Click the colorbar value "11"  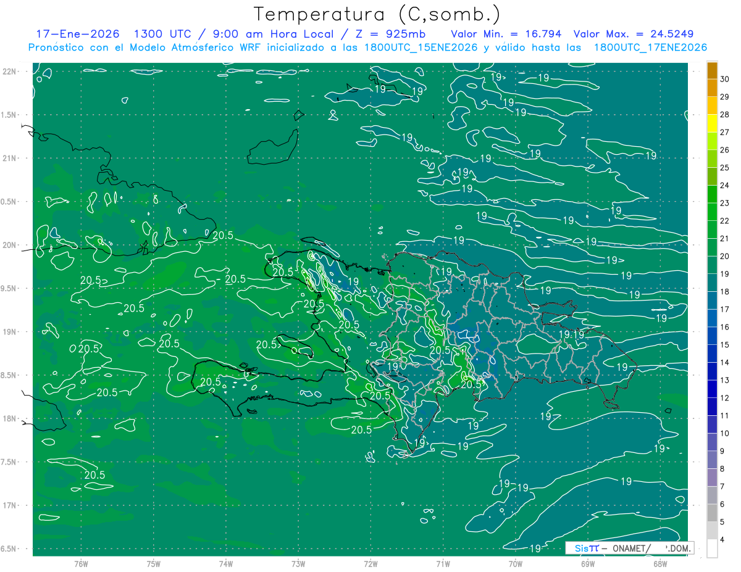point(724,415)
